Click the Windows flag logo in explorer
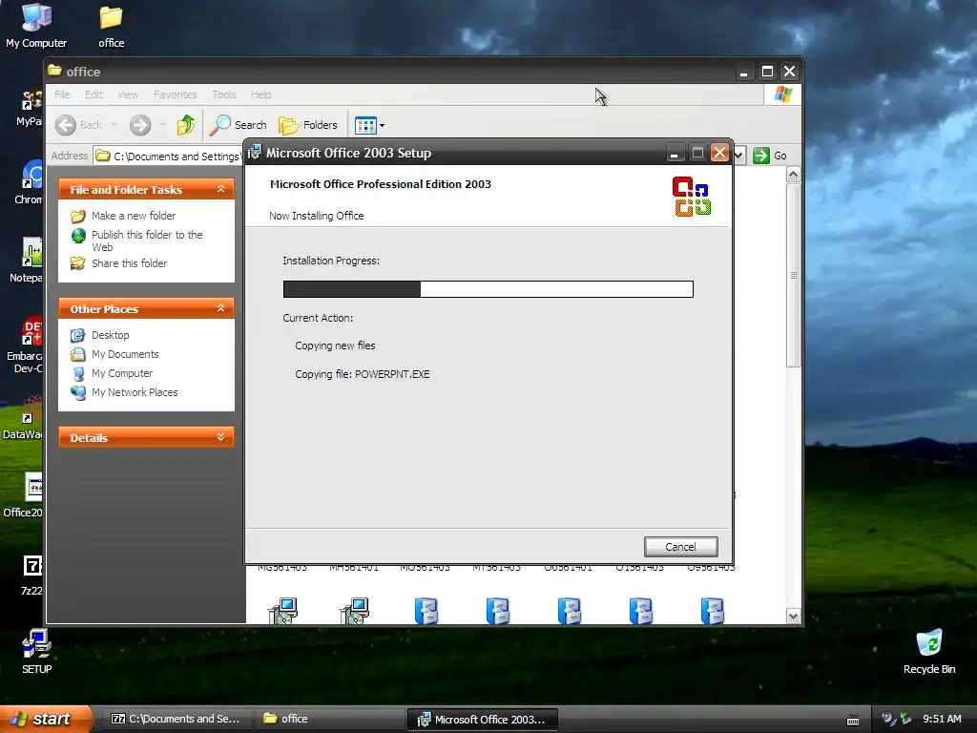 coord(782,94)
